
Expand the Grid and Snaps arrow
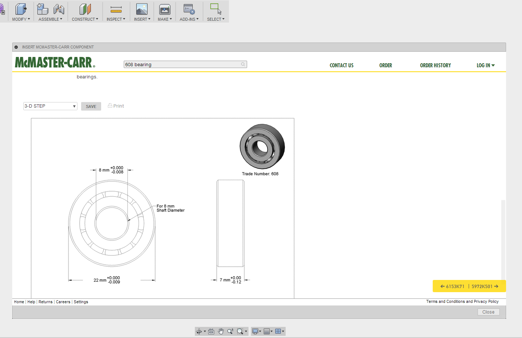pyautogui.click(x=272, y=331)
